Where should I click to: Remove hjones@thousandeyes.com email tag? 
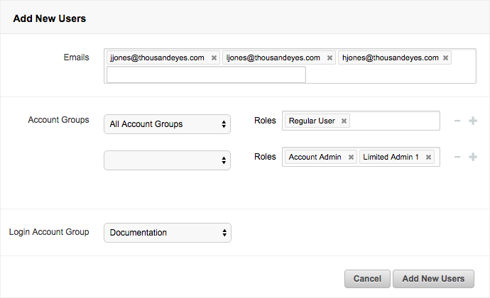(445, 58)
